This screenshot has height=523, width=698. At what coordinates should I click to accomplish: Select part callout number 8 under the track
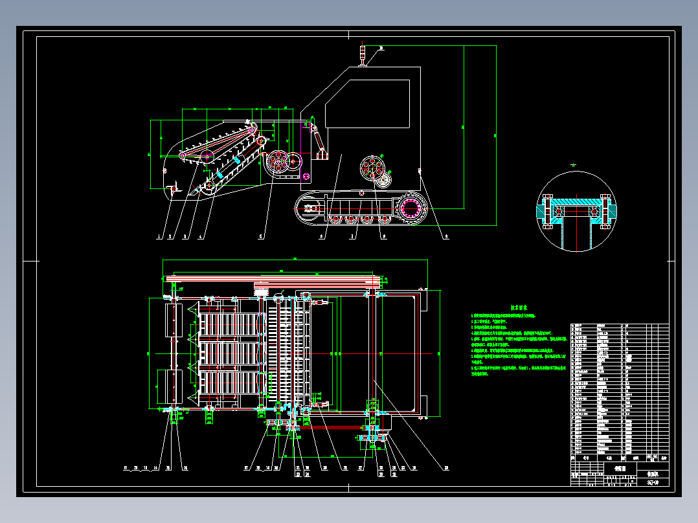(x=384, y=237)
